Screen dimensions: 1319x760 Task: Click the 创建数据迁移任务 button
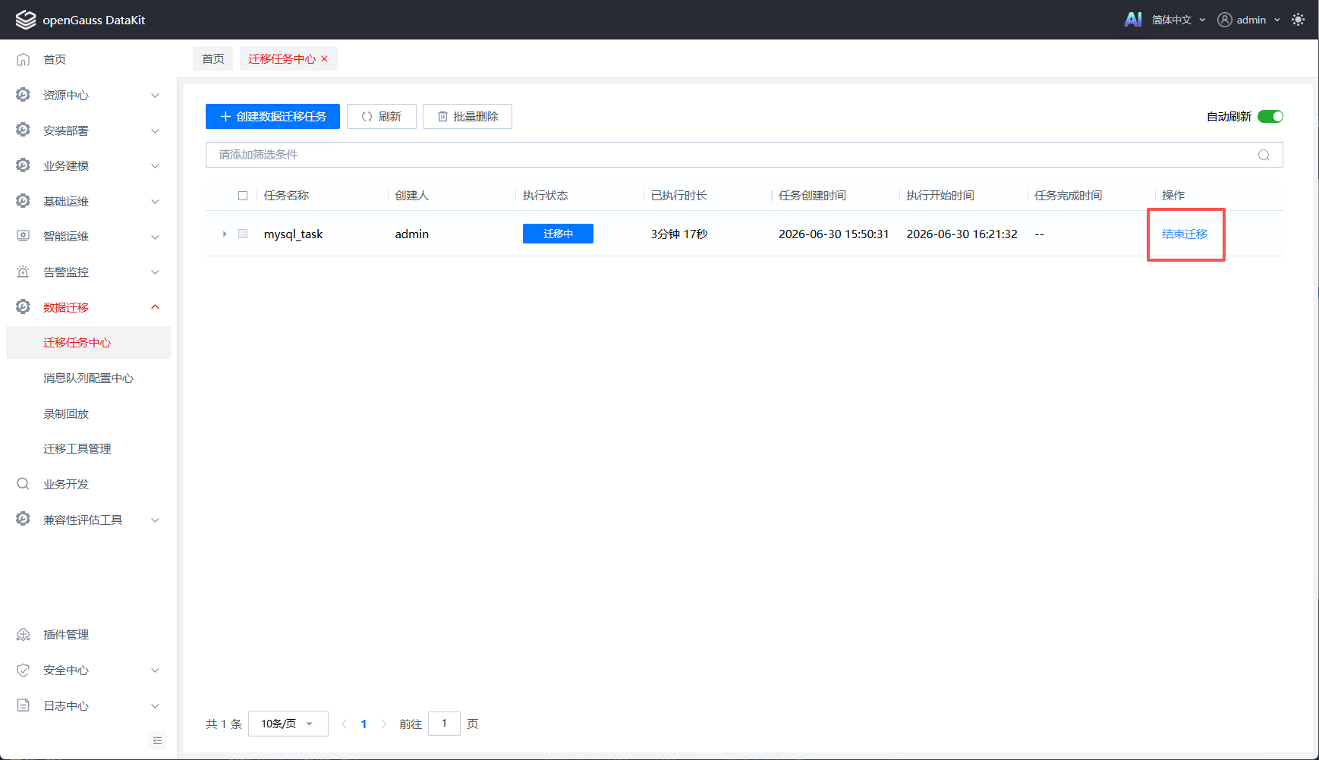272,116
